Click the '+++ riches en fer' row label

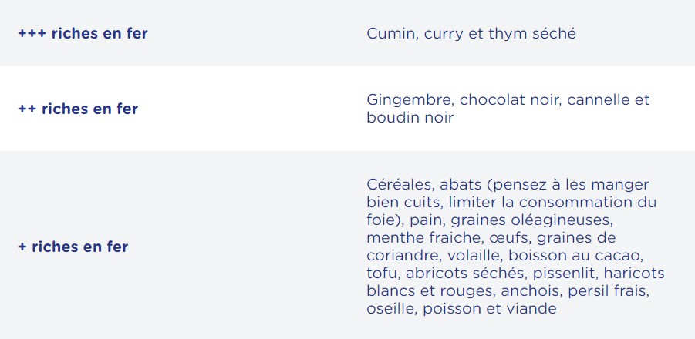pyautogui.click(x=83, y=34)
